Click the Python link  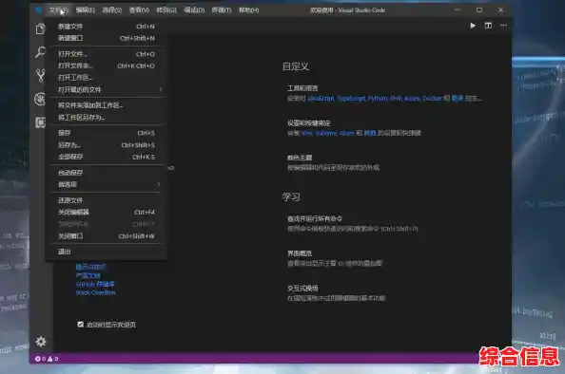378,98
